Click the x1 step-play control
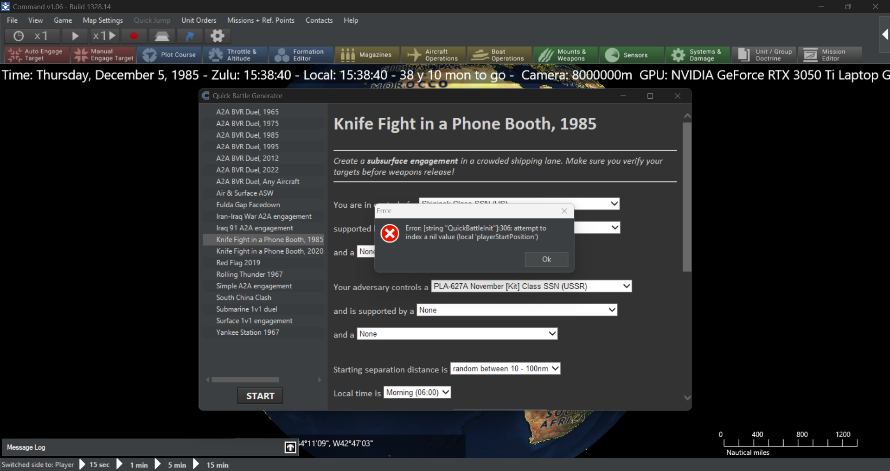 click(104, 36)
